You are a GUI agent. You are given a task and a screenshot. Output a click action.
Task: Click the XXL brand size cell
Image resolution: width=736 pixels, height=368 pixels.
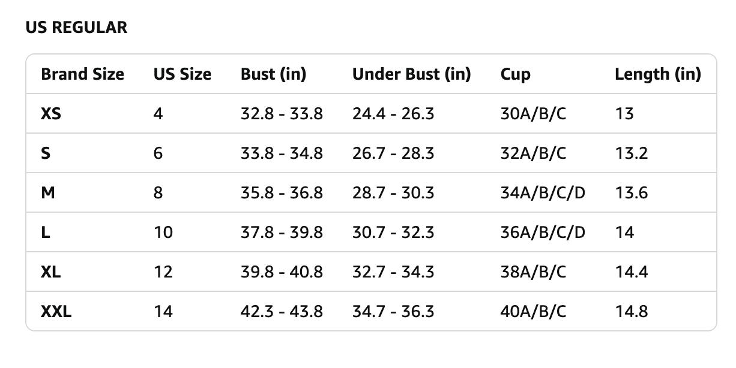[56, 311]
